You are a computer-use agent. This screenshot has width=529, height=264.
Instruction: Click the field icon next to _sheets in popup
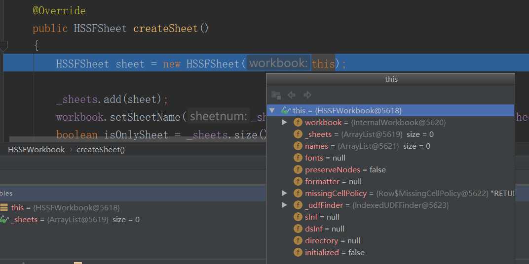click(x=298, y=134)
